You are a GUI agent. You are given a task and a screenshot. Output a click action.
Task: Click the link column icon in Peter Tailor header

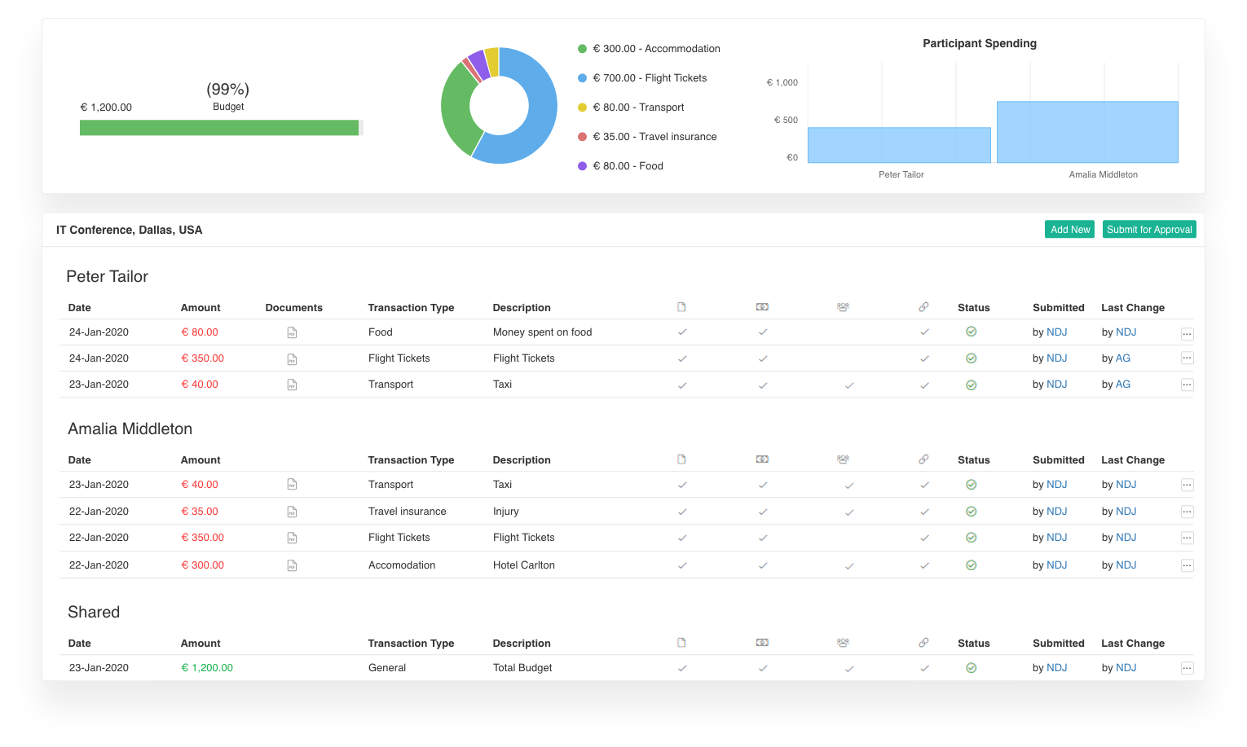tap(923, 307)
